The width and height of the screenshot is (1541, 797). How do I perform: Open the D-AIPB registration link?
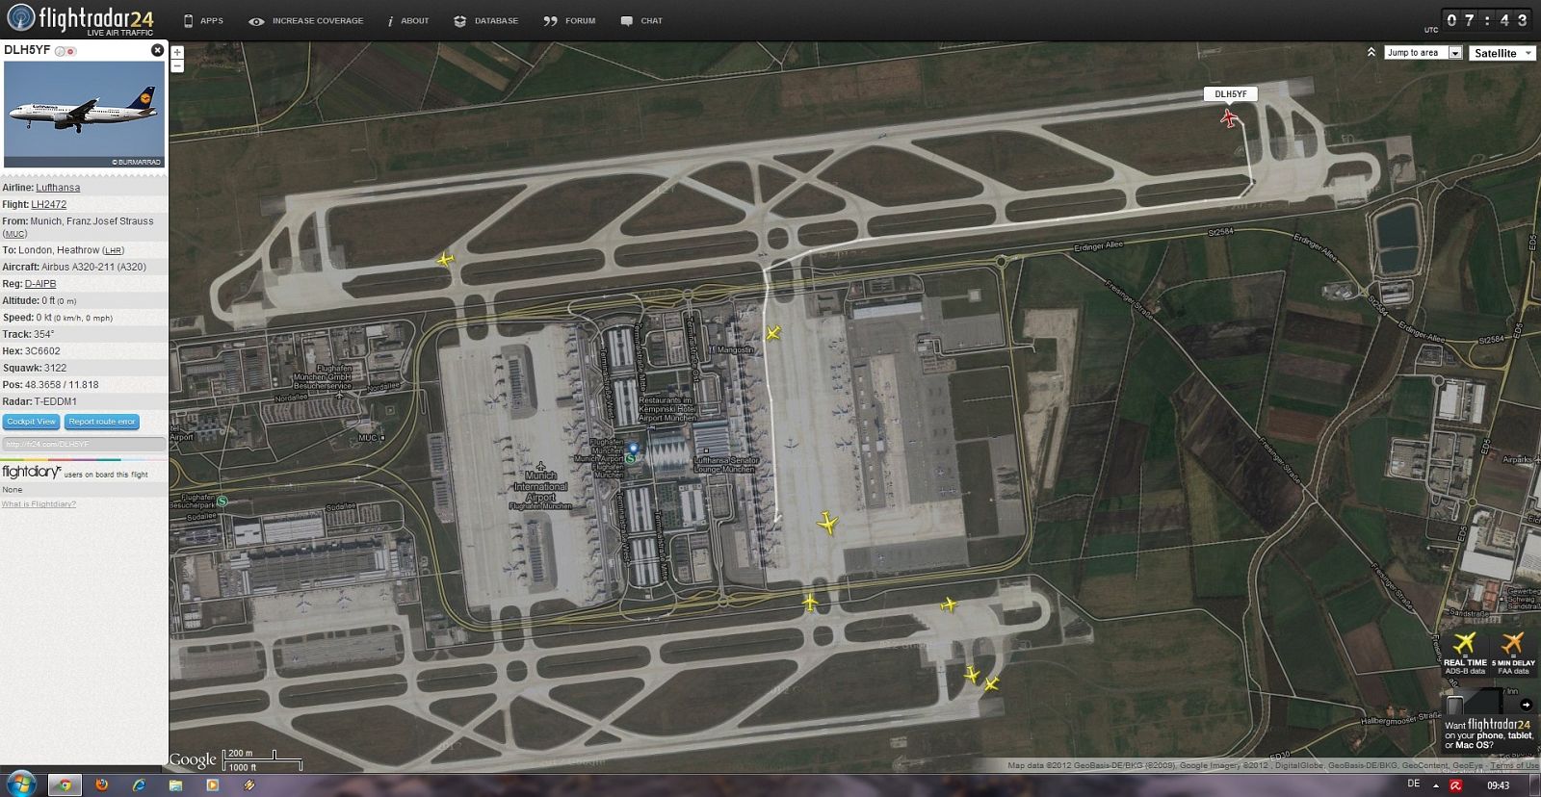coord(40,284)
